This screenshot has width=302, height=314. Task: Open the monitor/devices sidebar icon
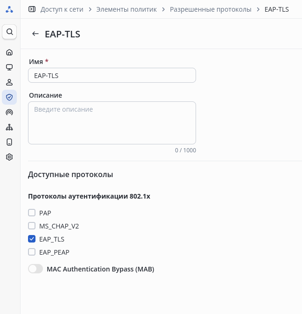tap(9, 67)
